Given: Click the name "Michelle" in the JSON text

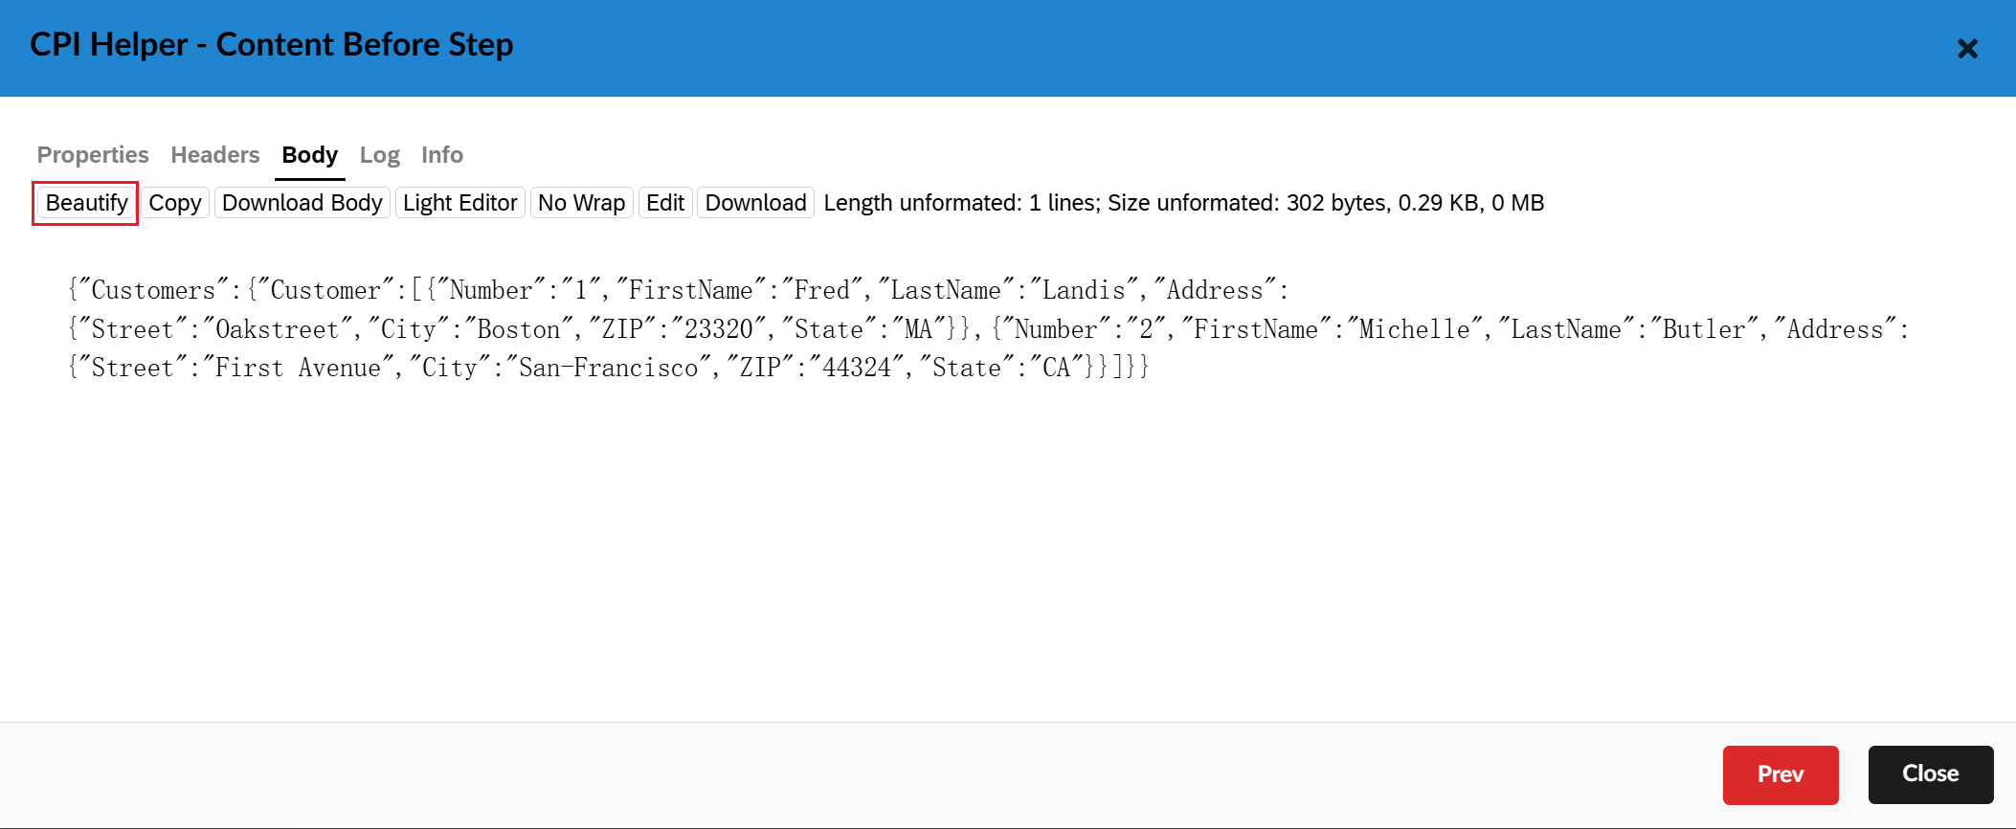Looking at the screenshot, I should (x=1414, y=329).
